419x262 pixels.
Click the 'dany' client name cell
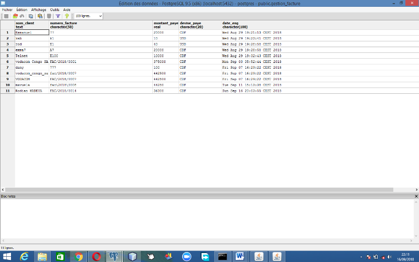32,68
